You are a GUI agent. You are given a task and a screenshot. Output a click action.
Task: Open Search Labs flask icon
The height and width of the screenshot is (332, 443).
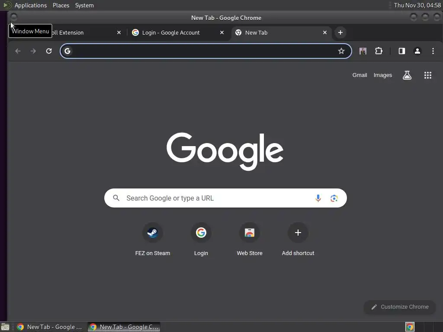tap(407, 75)
